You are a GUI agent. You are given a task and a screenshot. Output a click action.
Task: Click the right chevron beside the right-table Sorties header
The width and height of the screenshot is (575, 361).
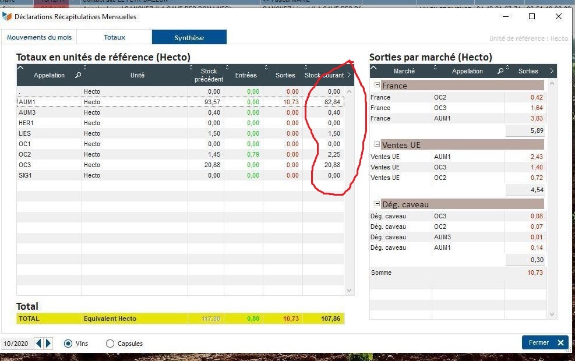[x=551, y=71]
